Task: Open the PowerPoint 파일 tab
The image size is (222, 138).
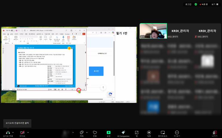Action: pyautogui.click(x=4, y=34)
